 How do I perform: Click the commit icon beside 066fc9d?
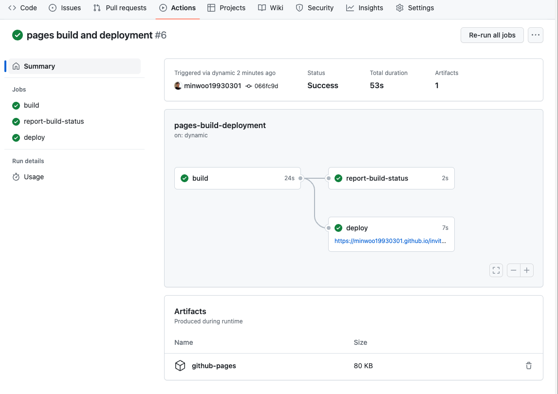click(x=249, y=86)
